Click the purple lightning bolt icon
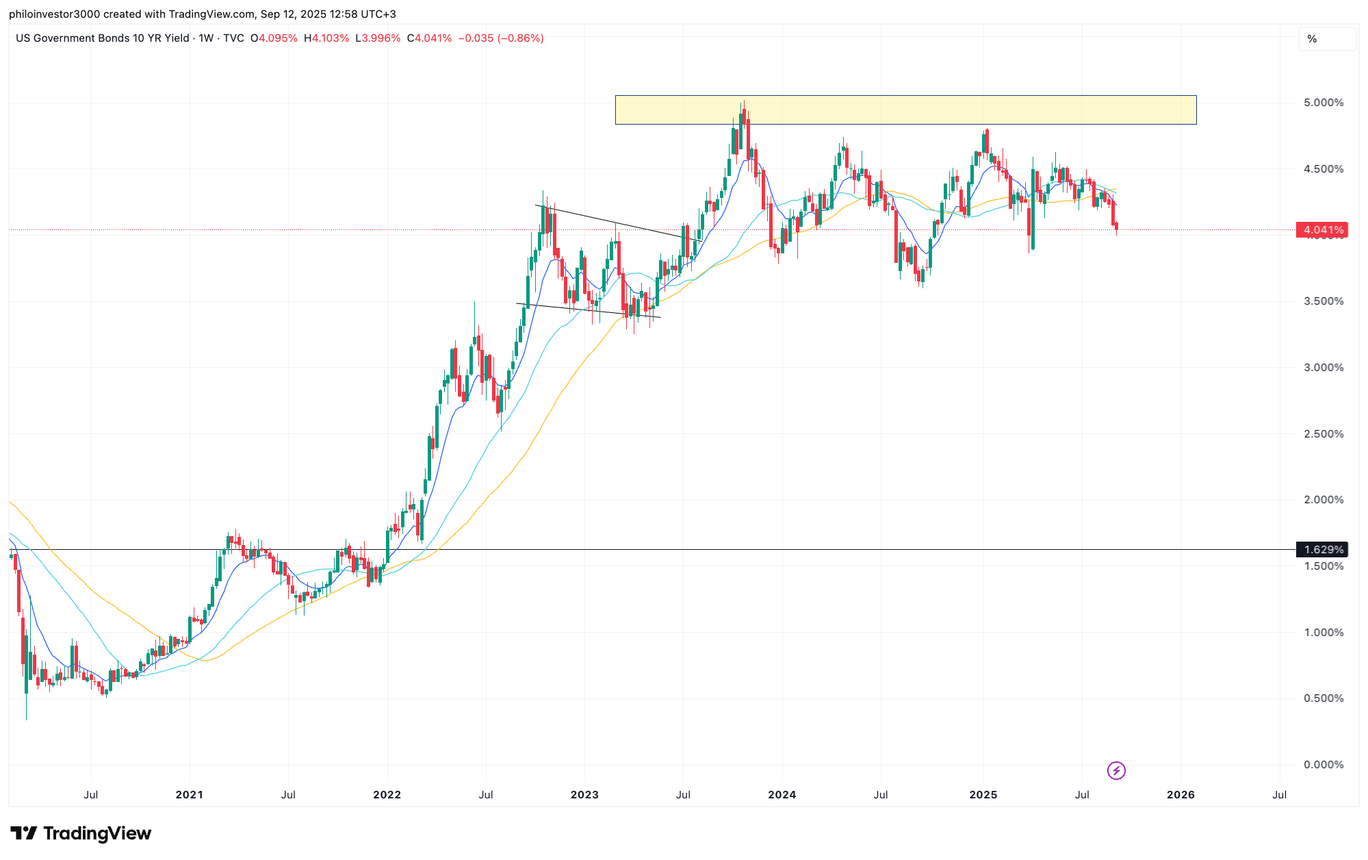 click(1116, 771)
